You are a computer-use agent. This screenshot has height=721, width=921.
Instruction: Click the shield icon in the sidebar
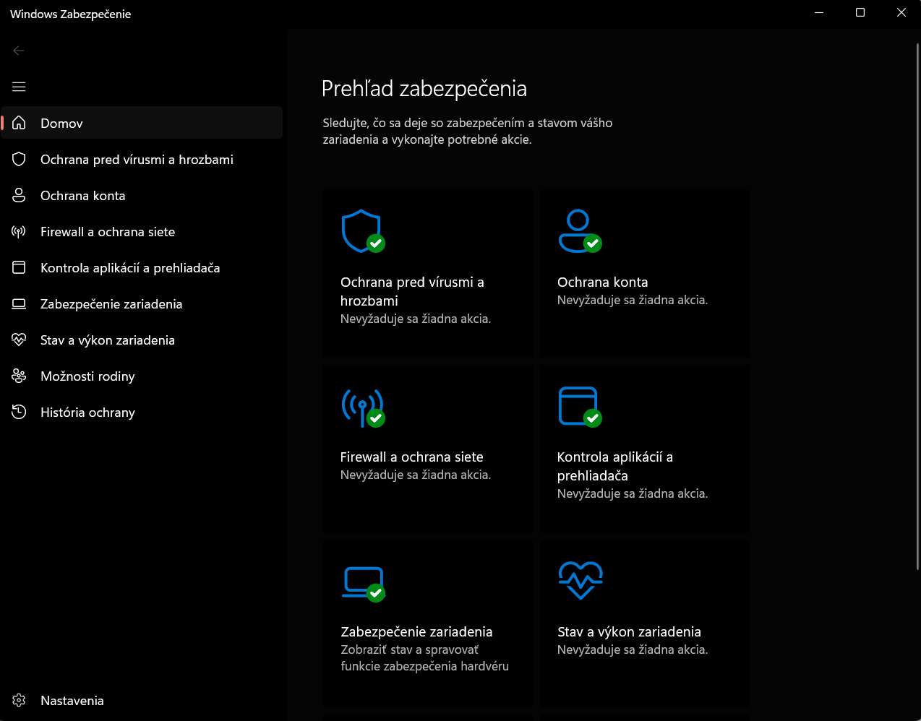(x=19, y=159)
